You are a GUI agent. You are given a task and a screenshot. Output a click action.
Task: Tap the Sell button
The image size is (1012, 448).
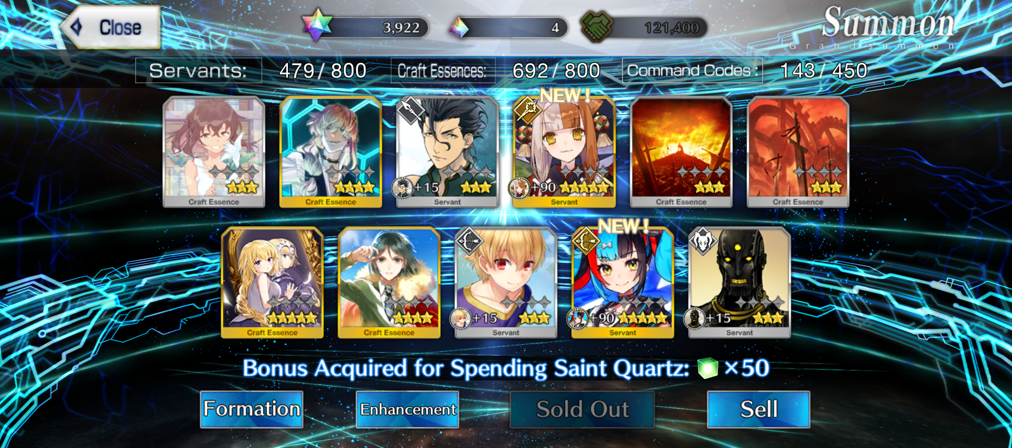click(759, 409)
